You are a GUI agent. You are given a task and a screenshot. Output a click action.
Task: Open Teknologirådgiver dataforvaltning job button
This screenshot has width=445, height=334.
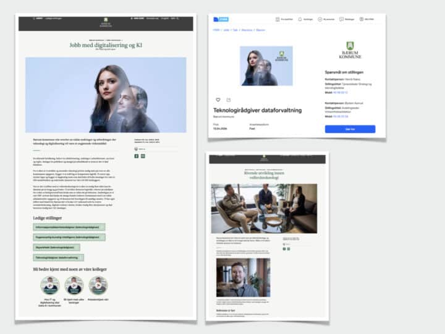(59, 257)
